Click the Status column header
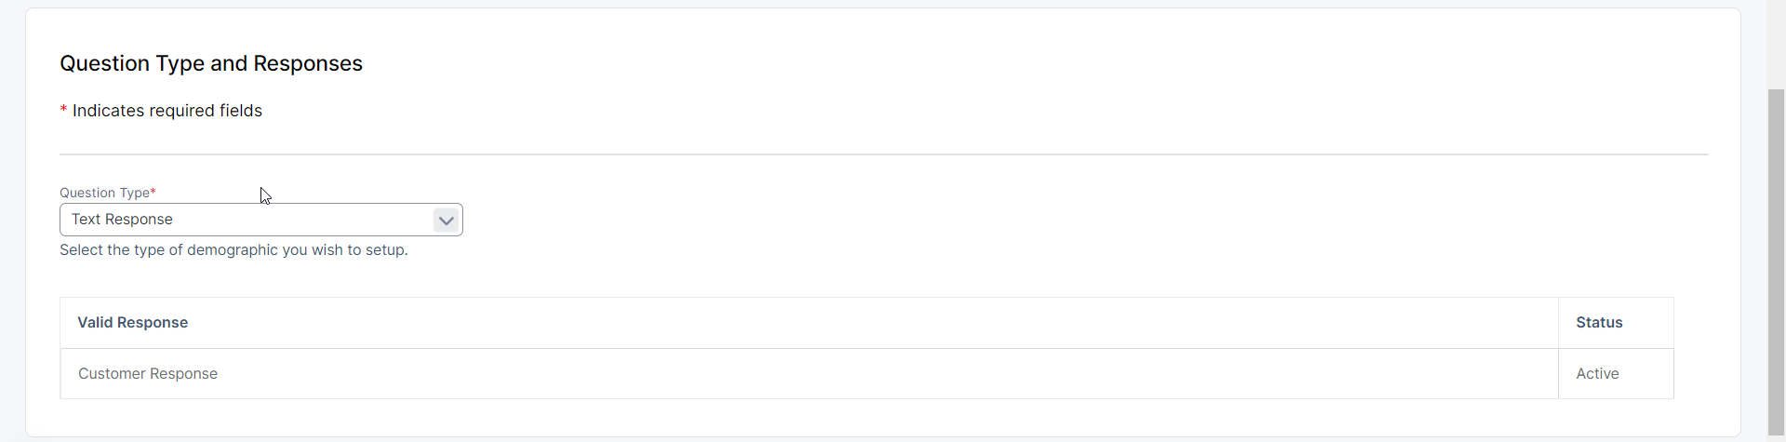Screen dimensions: 1786x442 click(1599, 323)
